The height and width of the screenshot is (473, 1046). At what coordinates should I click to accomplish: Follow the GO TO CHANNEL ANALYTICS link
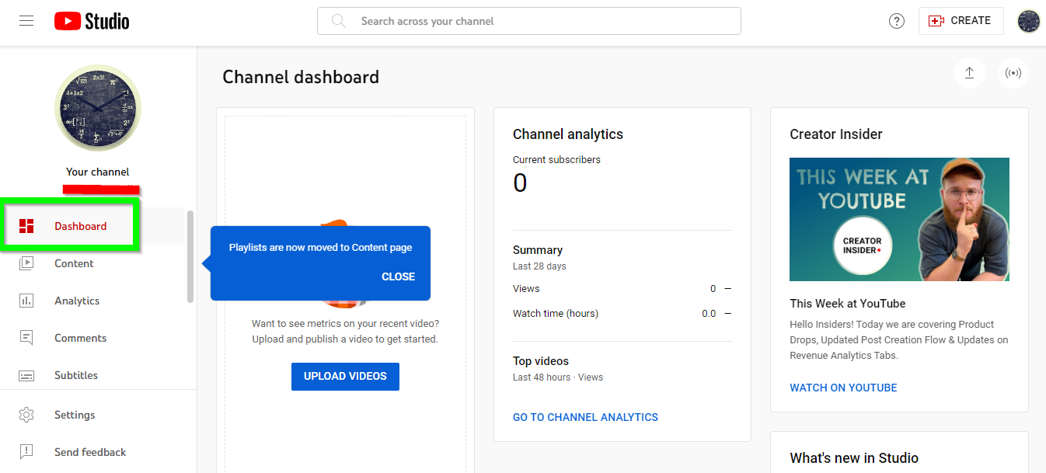[x=585, y=417]
